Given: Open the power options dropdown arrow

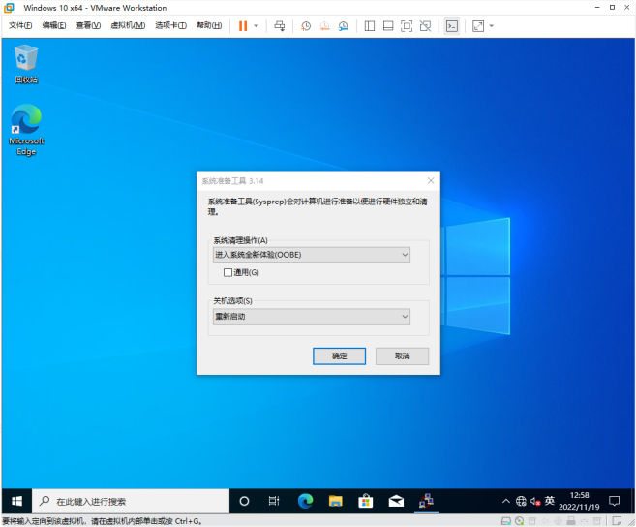Looking at the screenshot, I should 256,26.
